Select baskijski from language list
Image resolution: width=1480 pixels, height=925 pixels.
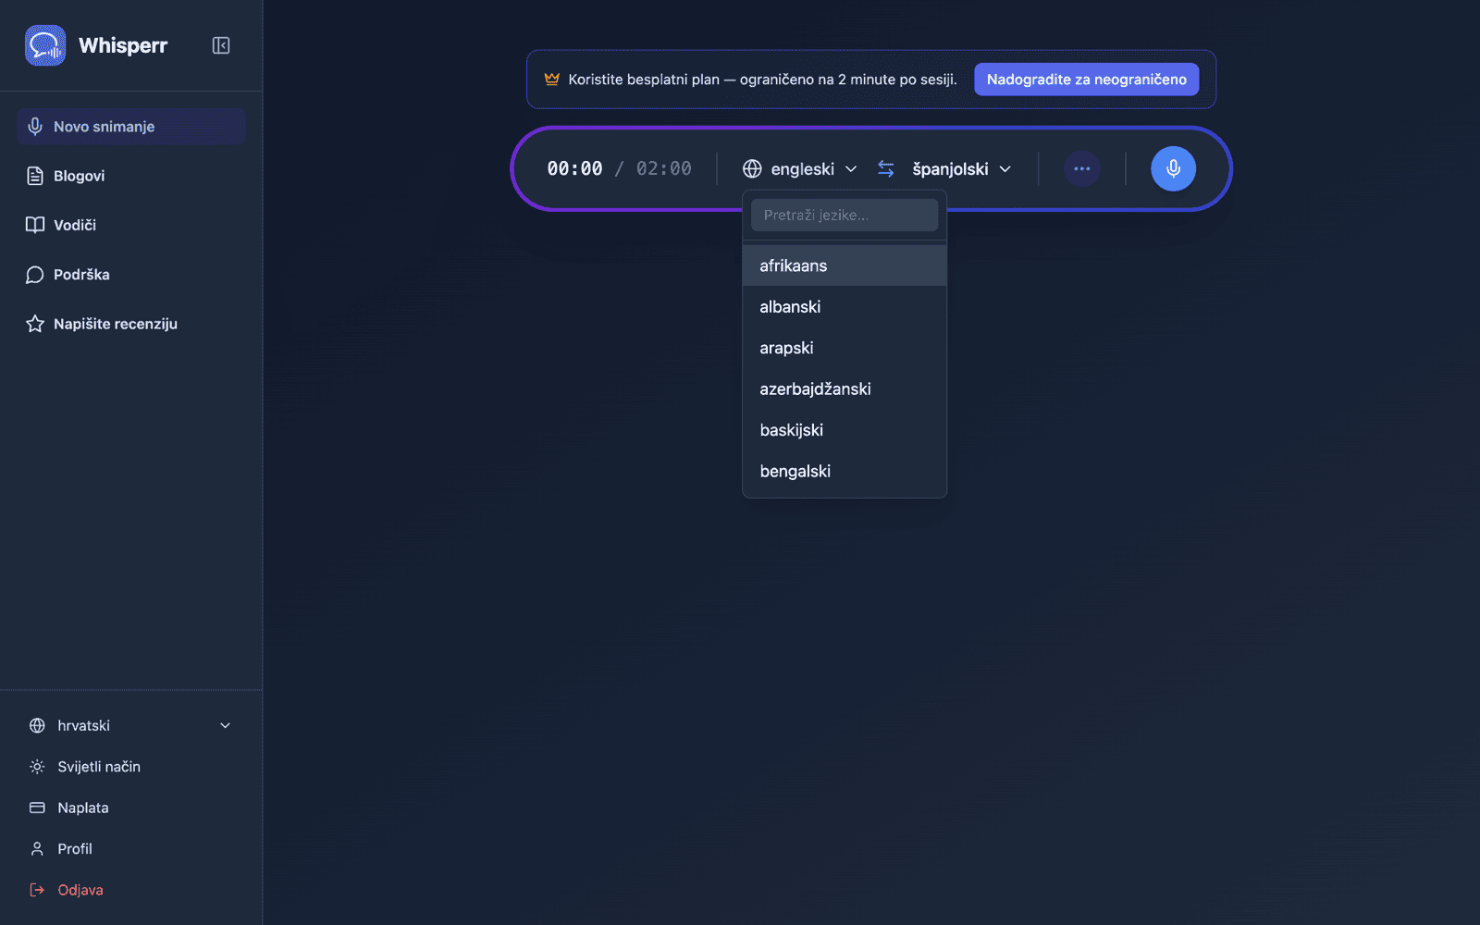coord(845,430)
